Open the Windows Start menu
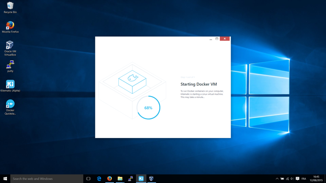Screen dimensions: 326x183 tap(5, 179)
